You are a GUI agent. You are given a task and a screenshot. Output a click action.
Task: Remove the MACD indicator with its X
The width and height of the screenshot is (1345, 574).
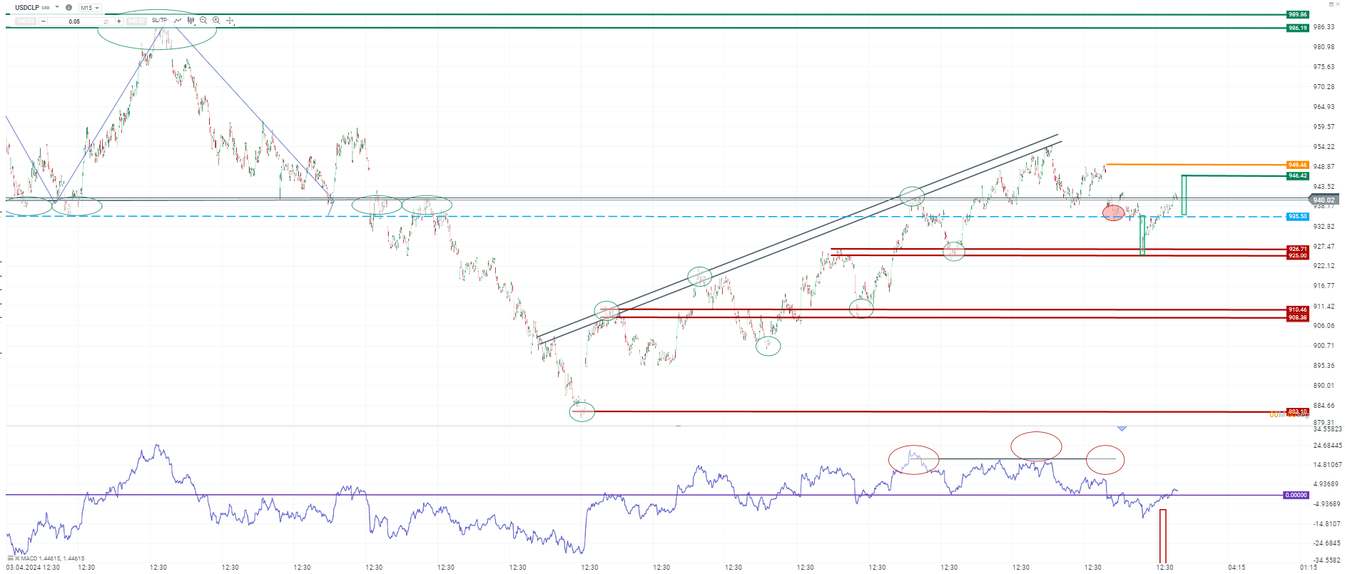17,558
